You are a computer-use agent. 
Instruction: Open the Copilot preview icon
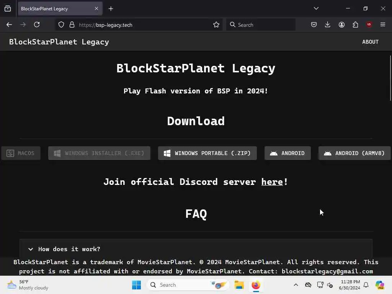[x=380, y=285]
